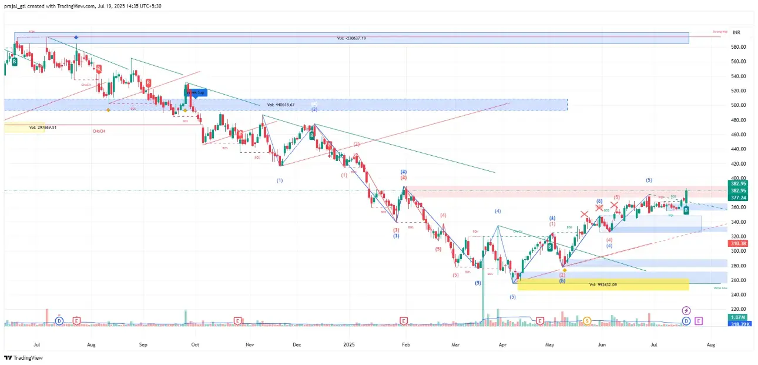Click the 2025 year label on time axis
The height and width of the screenshot is (365, 758).
coord(349,344)
